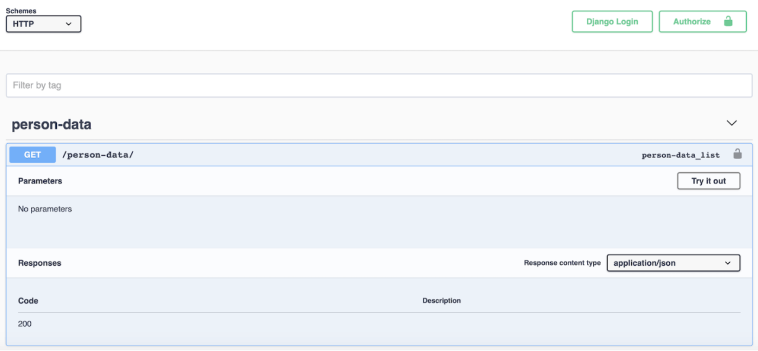The width and height of the screenshot is (758, 351).
Task: Click the person-data section header
Action: point(52,124)
